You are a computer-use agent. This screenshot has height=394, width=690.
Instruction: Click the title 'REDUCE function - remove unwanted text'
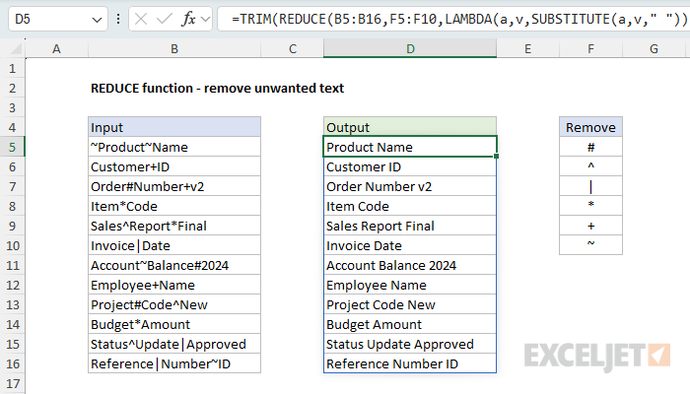pos(218,88)
